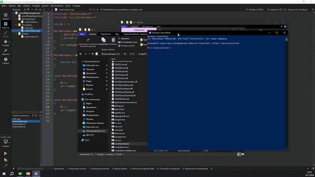The height and width of the screenshot is (177, 315).
Task: Switch to PowerShell from the taskbar
Action: pos(36,174)
